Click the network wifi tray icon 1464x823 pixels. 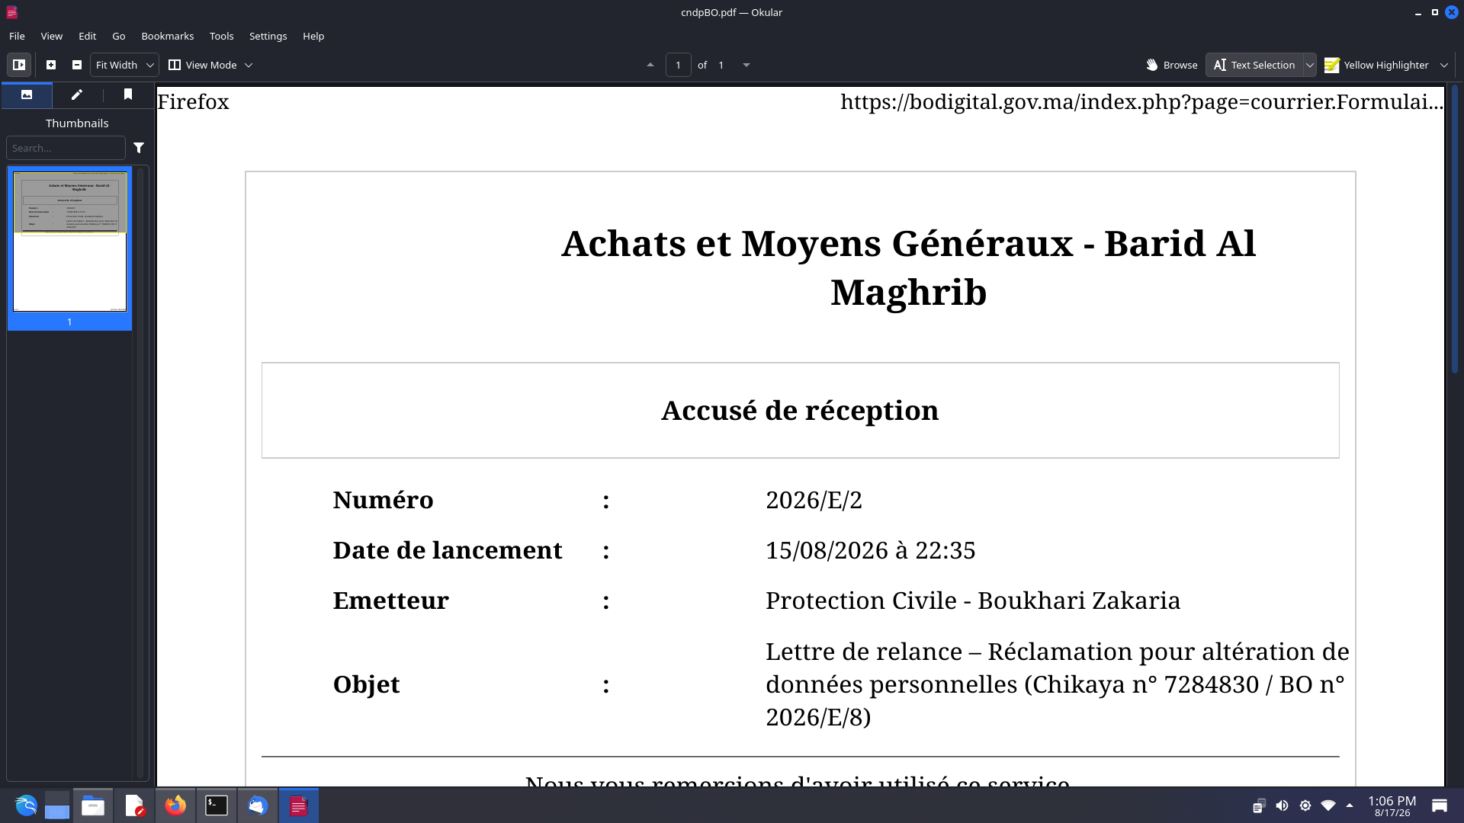(x=1328, y=805)
